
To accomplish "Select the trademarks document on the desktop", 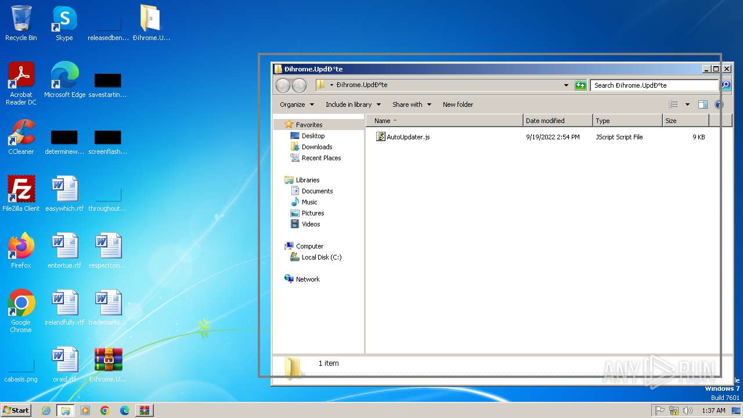I will 109,307.
